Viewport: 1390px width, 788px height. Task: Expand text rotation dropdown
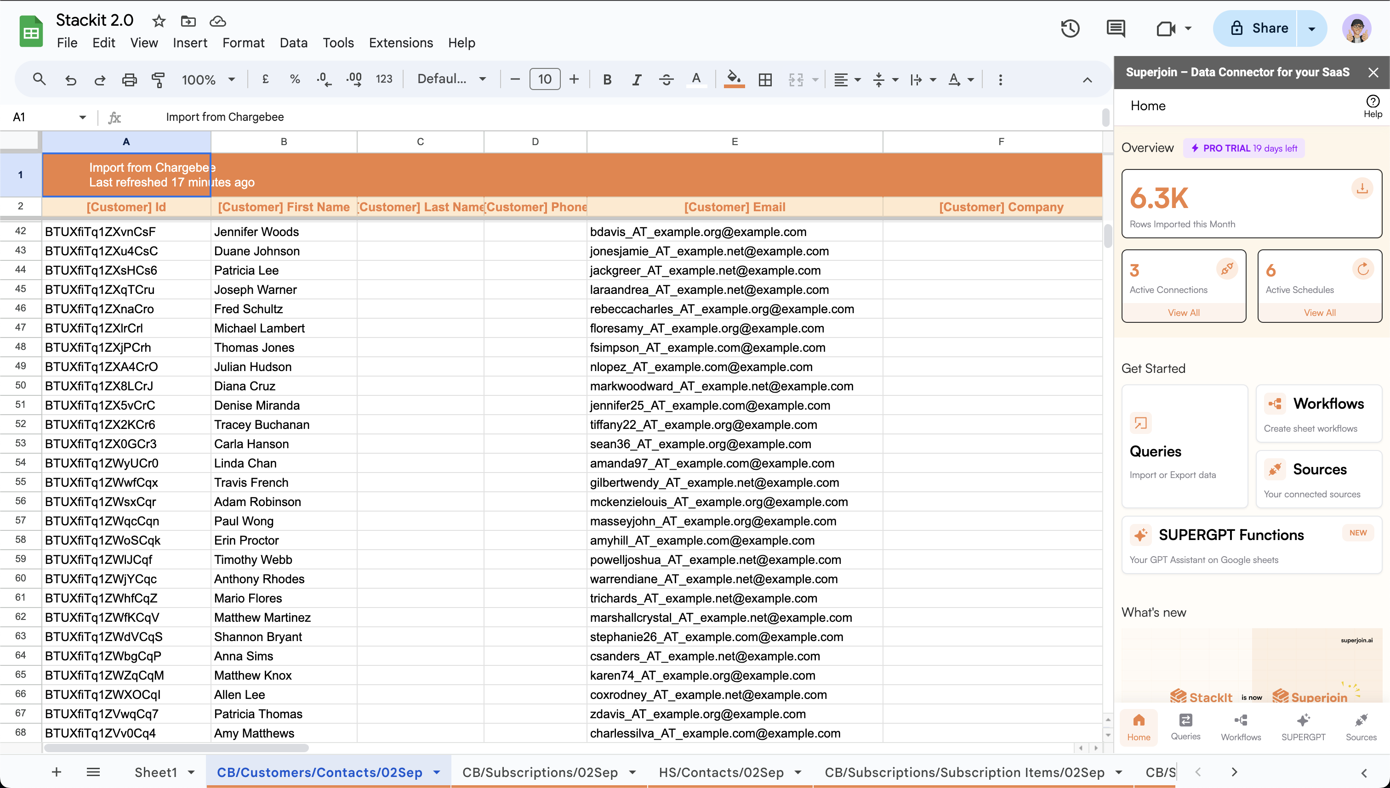[x=971, y=80]
